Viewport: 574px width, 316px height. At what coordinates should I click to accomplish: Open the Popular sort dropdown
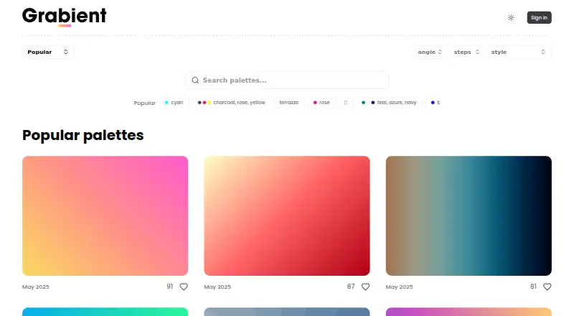point(48,52)
